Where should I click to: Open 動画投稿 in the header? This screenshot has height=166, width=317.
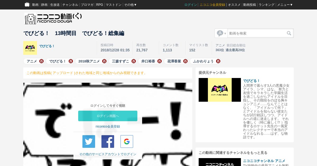coord(250,5)
